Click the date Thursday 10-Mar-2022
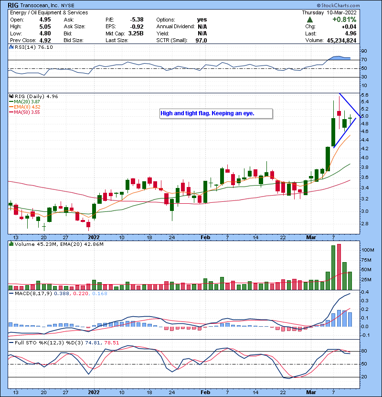 tap(329, 12)
